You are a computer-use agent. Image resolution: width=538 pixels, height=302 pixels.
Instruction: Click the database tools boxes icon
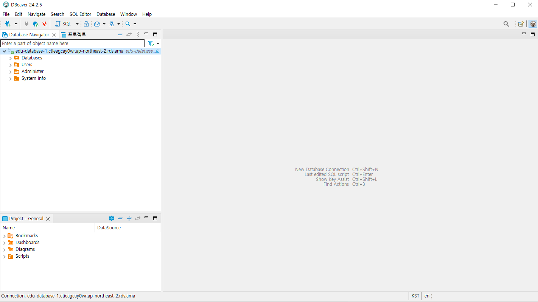111,24
